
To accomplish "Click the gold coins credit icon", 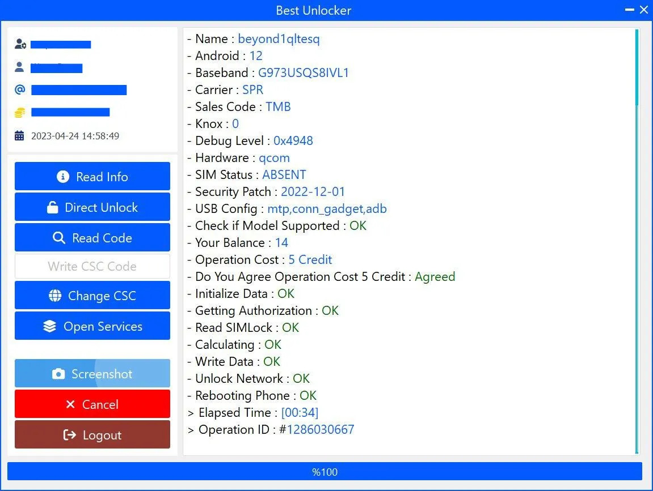I will click(20, 112).
